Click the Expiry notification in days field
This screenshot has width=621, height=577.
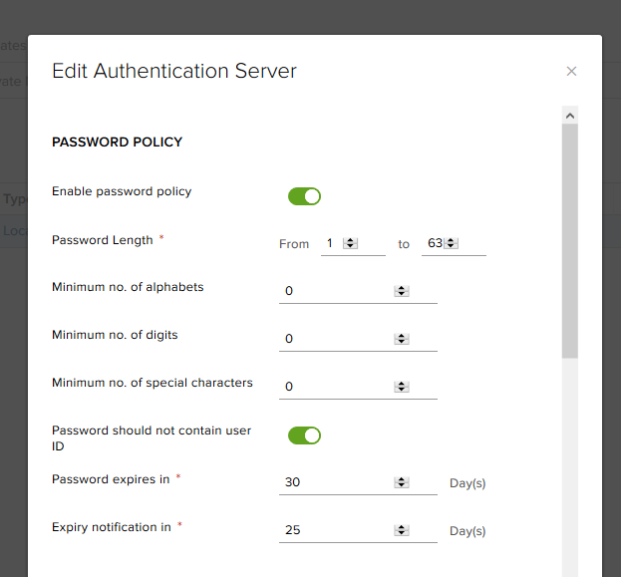click(x=337, y=530)
